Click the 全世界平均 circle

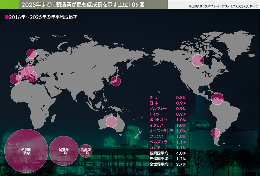64,151
